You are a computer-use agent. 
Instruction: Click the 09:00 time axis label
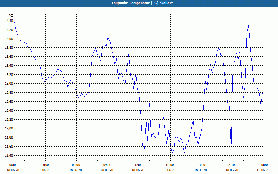click(x=108, y=165)
